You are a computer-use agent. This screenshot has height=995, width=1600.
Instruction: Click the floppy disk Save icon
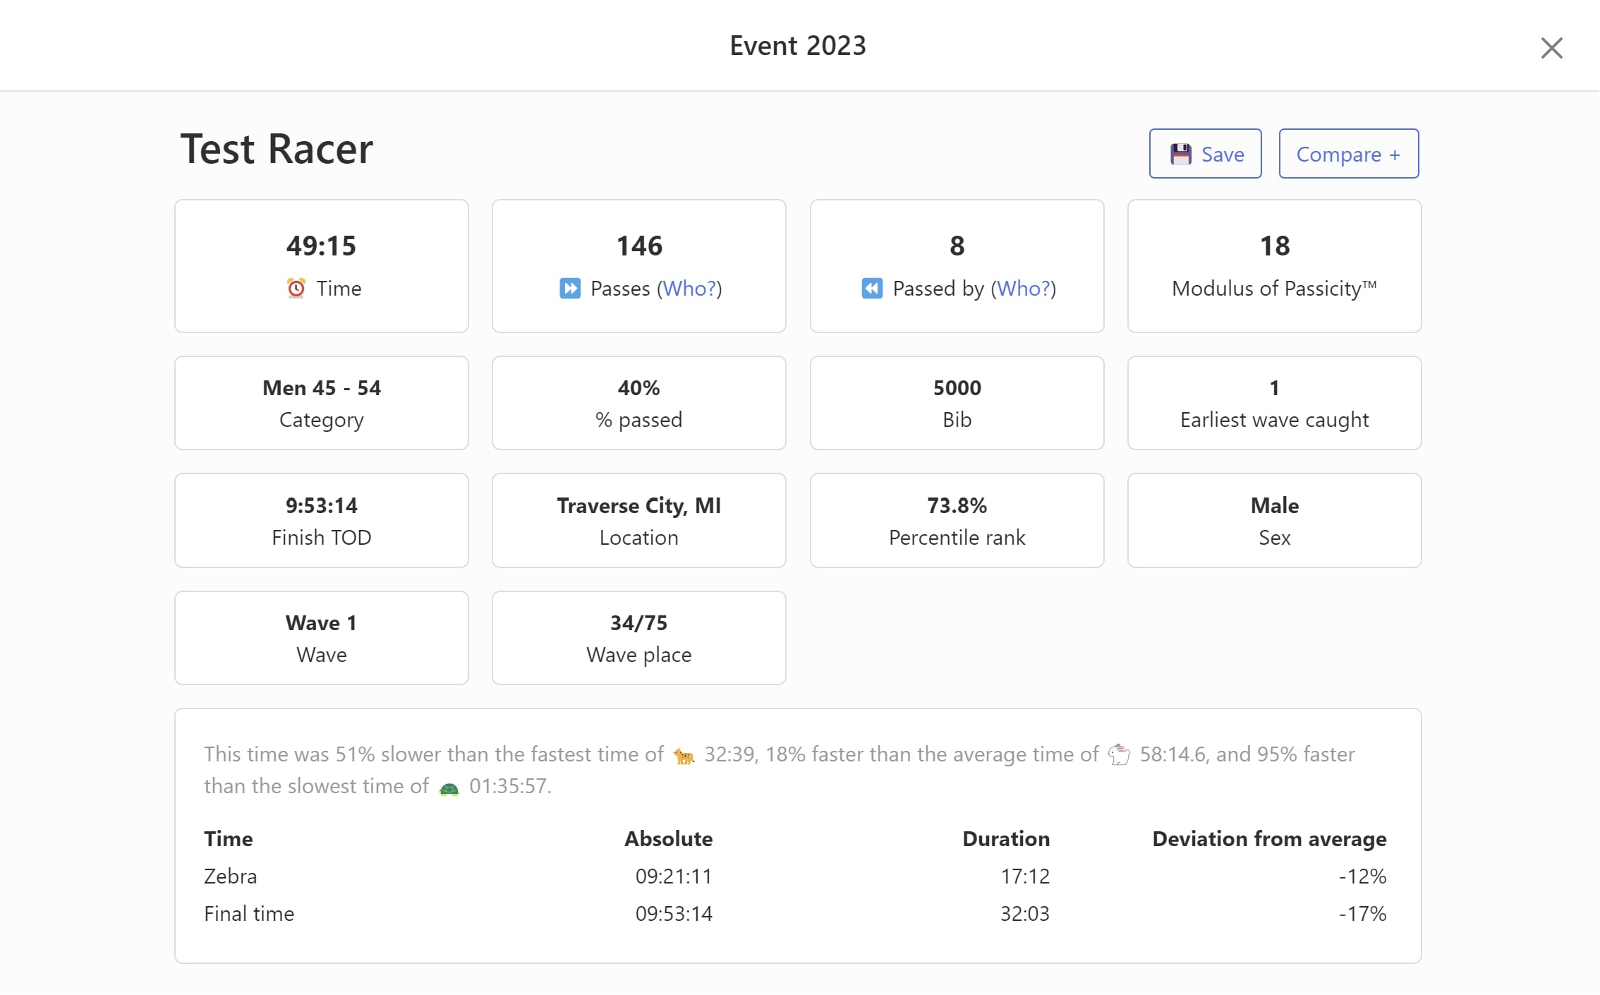click(x=1182, y=153)
